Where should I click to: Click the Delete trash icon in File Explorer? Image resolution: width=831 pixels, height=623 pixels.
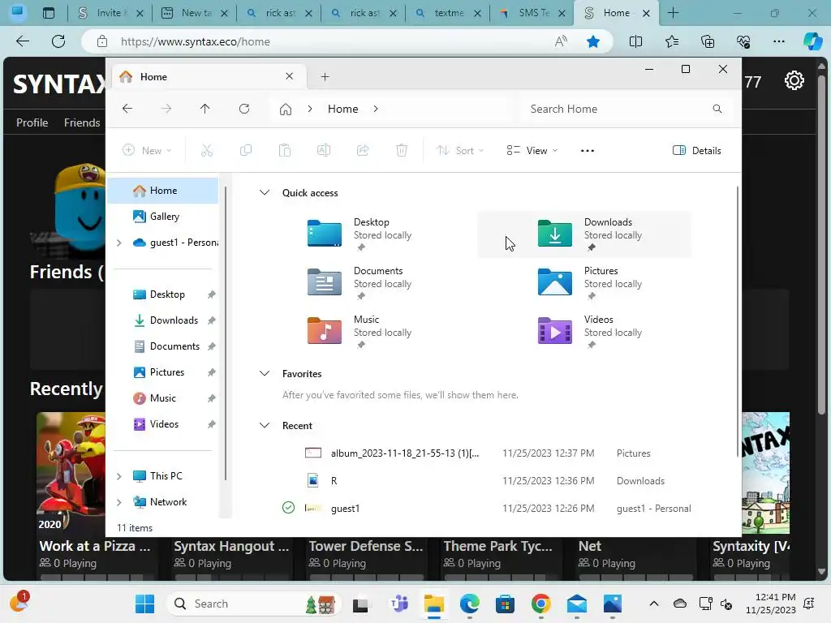point(402,150)
